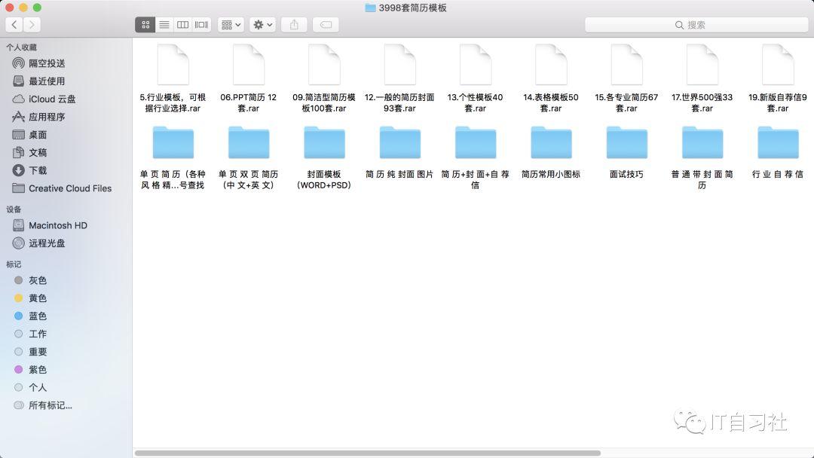
Task: Click the Edit Tags toolbar icon
Action: click(325, 24)
